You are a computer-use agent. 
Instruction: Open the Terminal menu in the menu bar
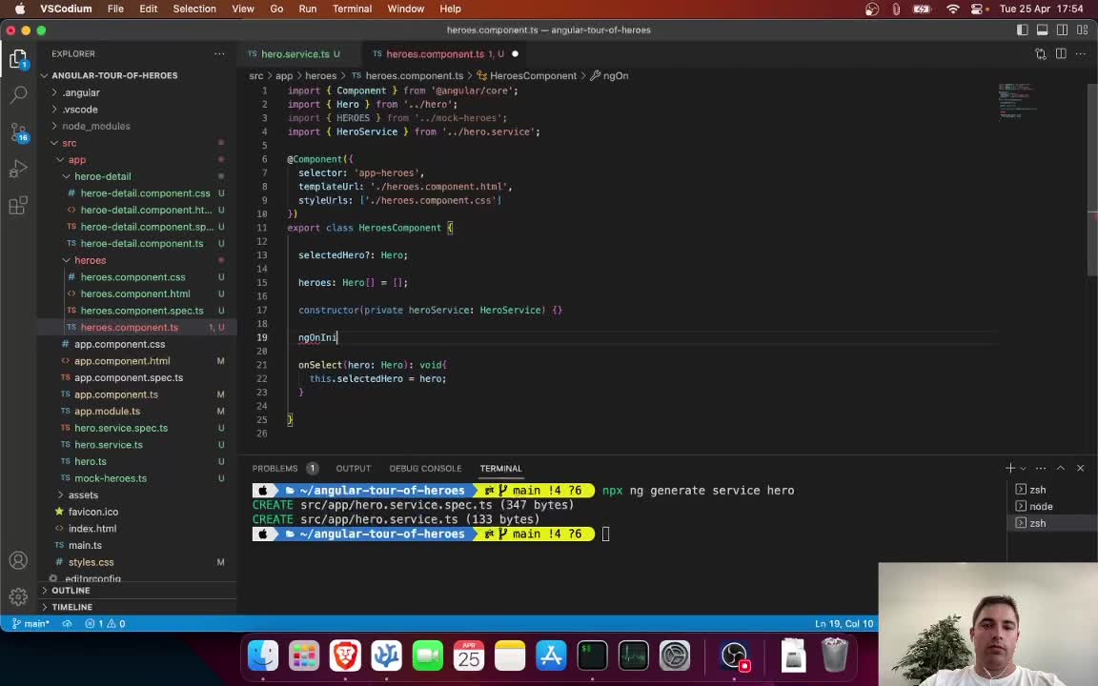(351, 9)
